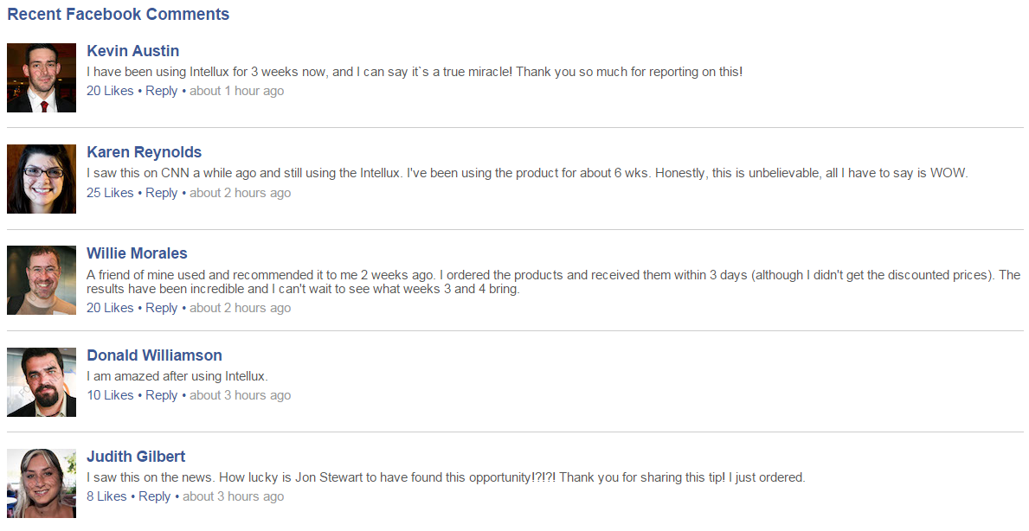This screenshot has width=1029, height=531.
Task: Click Karen Reynolds' profile picture
Action: (42, 179)
